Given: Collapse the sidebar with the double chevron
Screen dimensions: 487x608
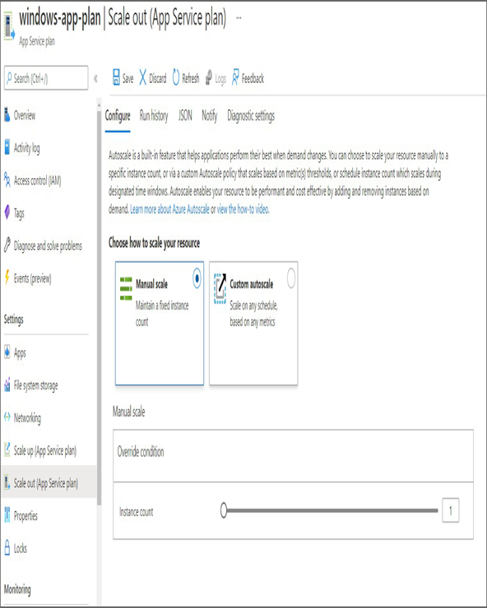Looking at the screenshot, I should click(95, 79).
